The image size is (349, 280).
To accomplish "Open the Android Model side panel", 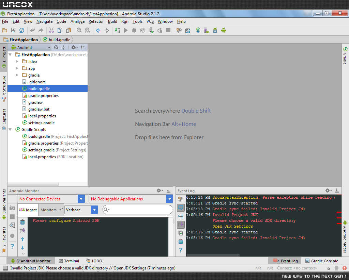I will pyautogui.click(x=345, y=236).
